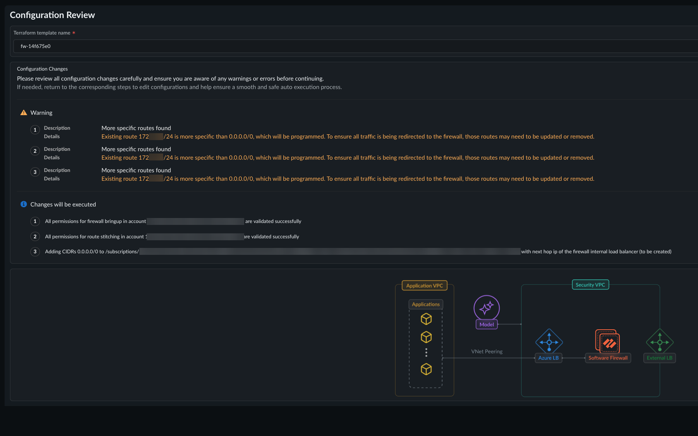Click the Security VPC label
698x436 pixels.
tap(590, 285)
